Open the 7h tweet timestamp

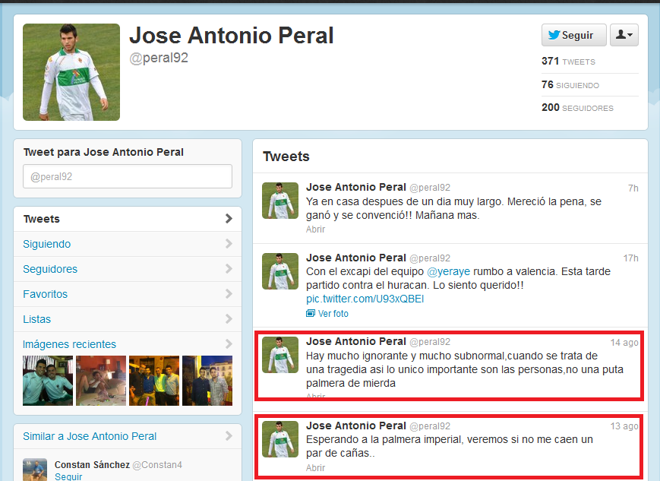[x=633, y=188]
